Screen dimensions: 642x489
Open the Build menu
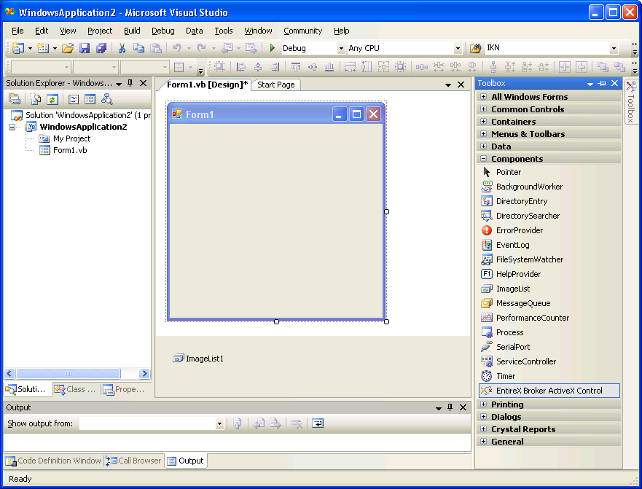pos(132,31)
